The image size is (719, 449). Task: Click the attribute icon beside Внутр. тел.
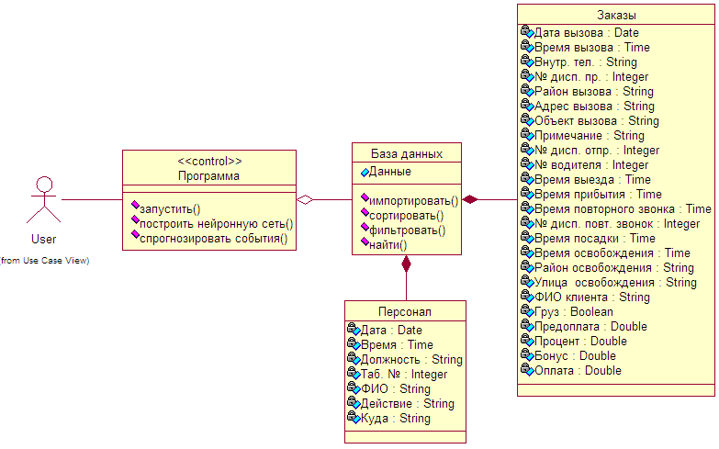pos(527,62)
